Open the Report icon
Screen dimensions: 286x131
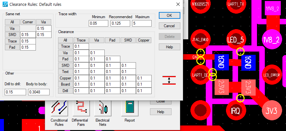tap(129, 108)
